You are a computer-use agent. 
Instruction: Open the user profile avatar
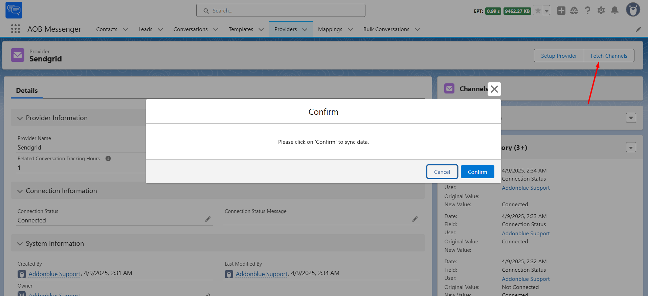[x=633, y=10]
